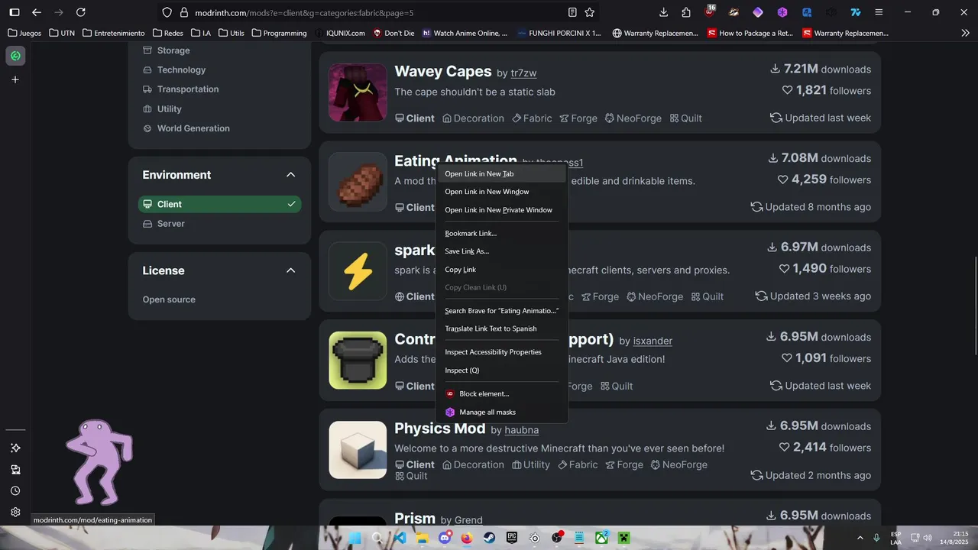Open sidebar settings gear icon

[15, 512]
